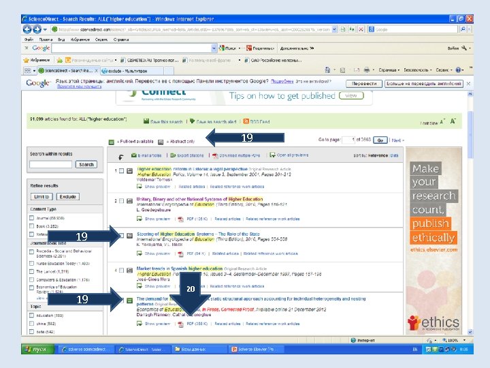Screen dimensions: 490x368
Task: Open the Market trends in Spanish higher education link
Action: coord(180,269)
